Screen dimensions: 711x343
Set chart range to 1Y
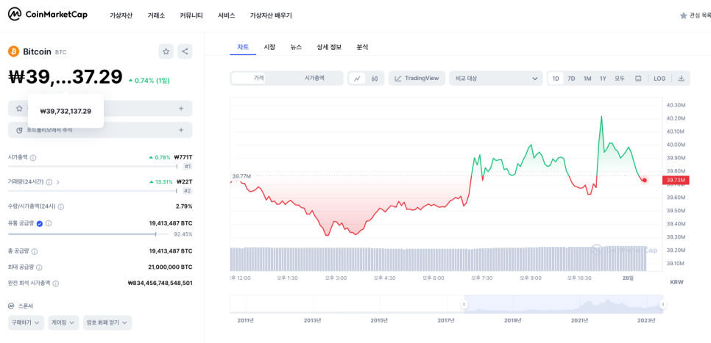(x=603, y=79)
